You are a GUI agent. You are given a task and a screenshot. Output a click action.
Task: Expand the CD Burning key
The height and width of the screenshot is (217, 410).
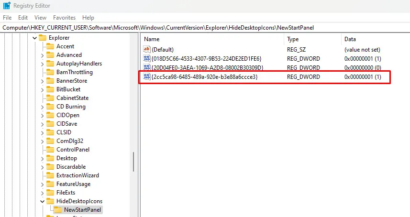tap(43, 107)
